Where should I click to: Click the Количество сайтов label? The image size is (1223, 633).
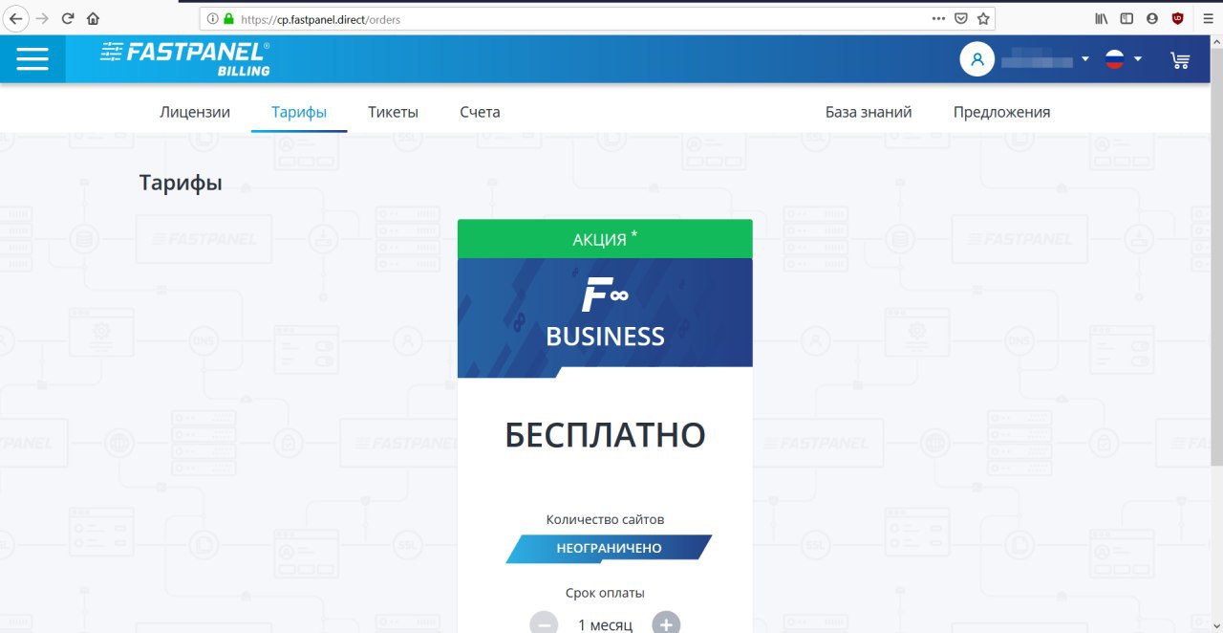pyautogui.click(x=605, y=519)
